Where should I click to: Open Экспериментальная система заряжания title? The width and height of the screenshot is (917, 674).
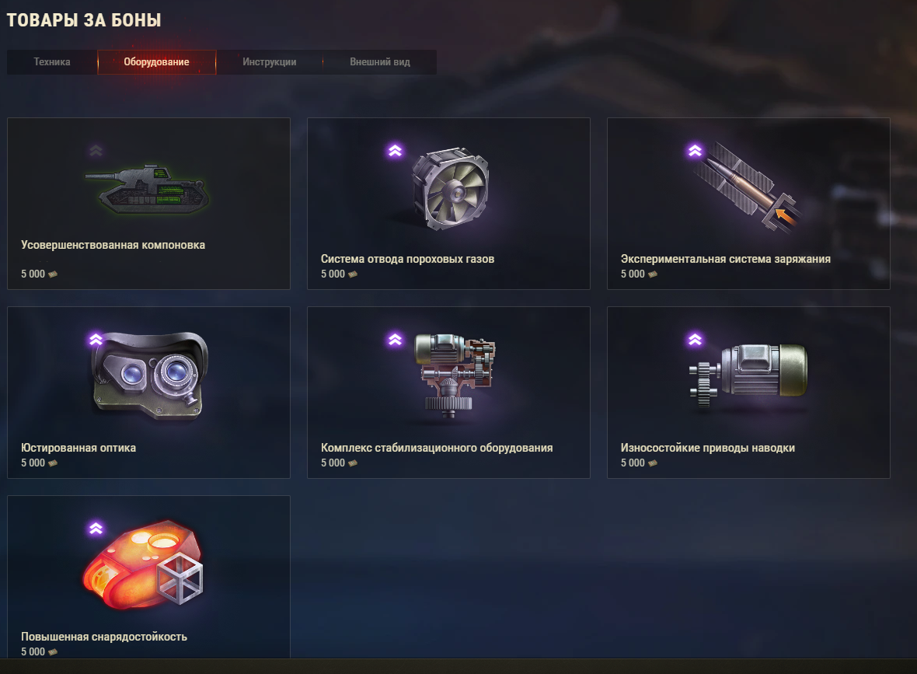(726, 259)
